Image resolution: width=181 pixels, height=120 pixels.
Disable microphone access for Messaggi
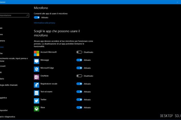click(79, 60)
